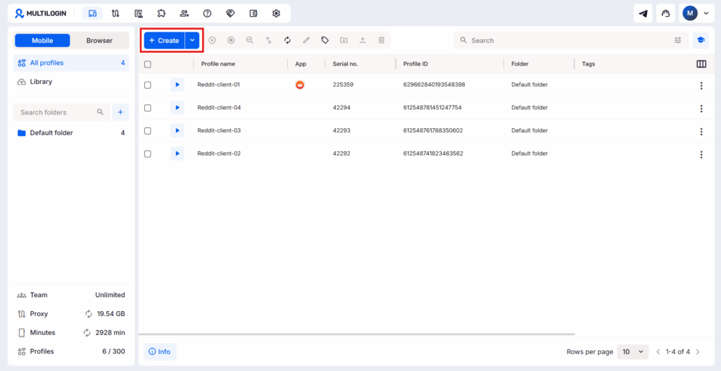Go to previous page arrow

658,352
